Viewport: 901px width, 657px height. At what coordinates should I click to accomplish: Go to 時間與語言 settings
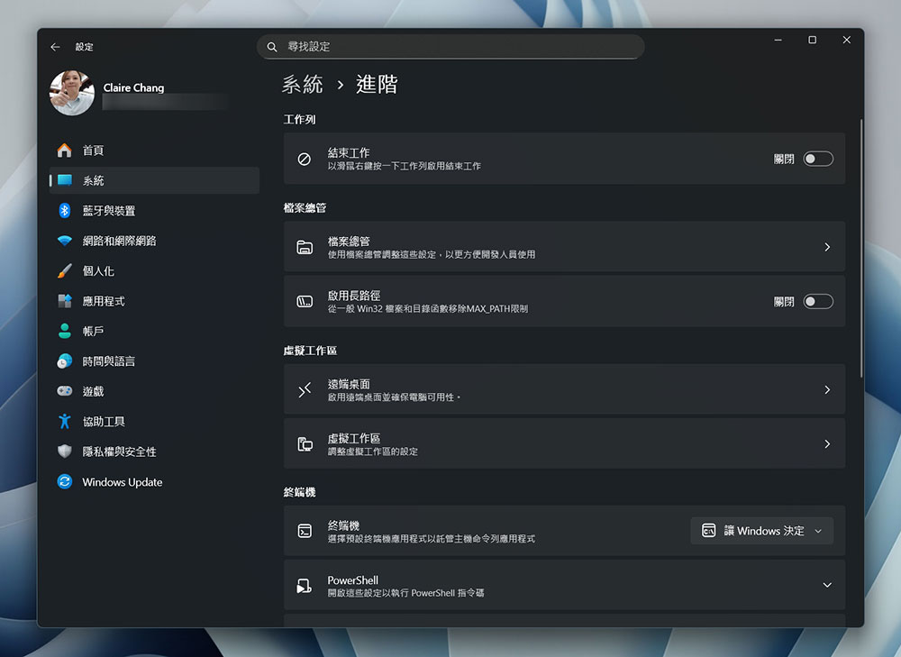pyautogui.click(x=154, y=361)
